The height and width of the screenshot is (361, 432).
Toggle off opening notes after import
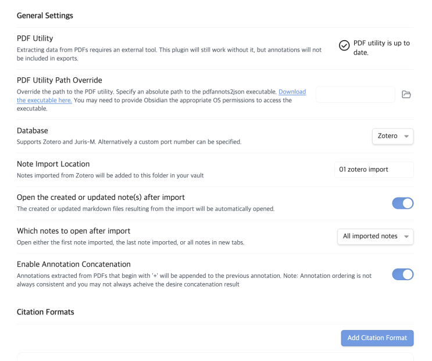403,203
